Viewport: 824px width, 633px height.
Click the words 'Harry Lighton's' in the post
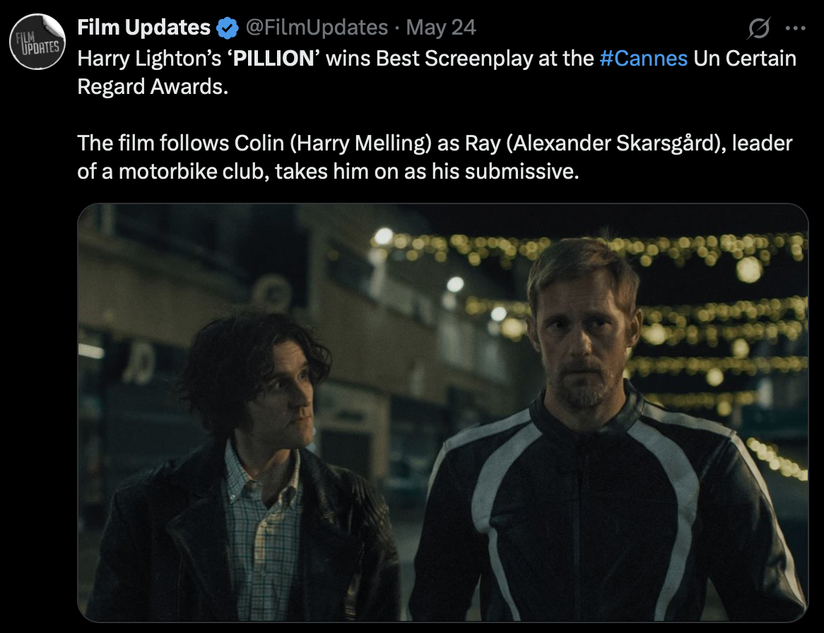coord(149,59)
